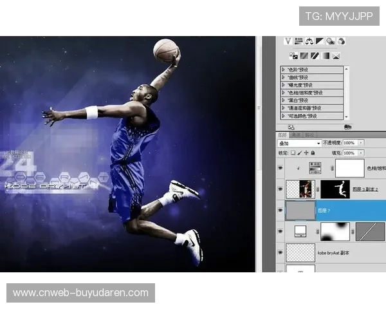Toggle visibility of kobe bryAat 副本 layer

click(280, 253)
